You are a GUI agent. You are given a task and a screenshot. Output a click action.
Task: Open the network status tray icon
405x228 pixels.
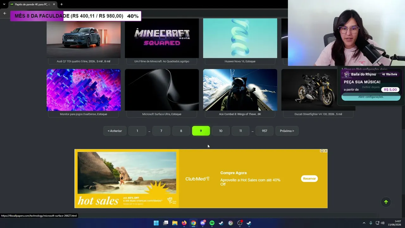tap(377, 223)
